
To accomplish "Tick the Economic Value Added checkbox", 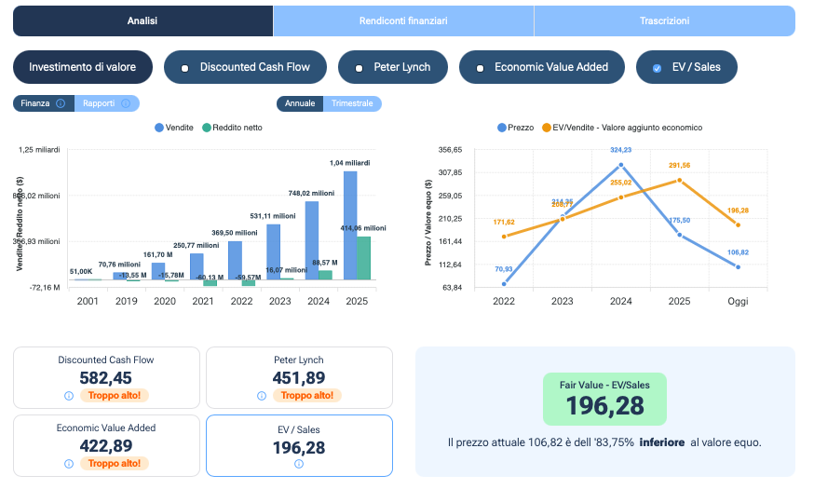I will point(480,68).
